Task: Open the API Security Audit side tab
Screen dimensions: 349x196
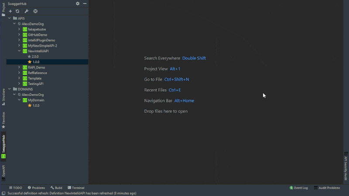Action: click(x=346, y=166)
